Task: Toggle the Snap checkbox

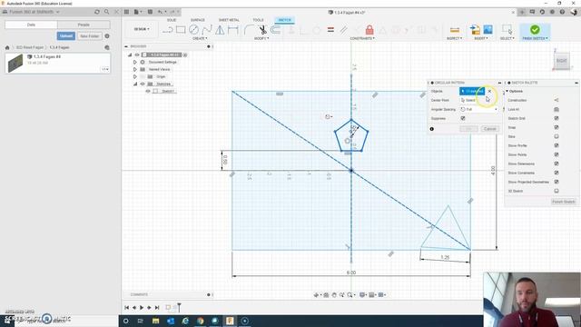Action: pyautogui.click(x=556, y=127)
